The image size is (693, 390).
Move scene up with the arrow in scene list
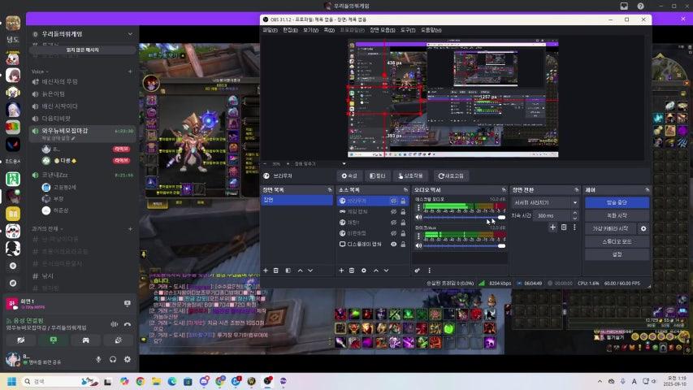(x=301, y=271)
